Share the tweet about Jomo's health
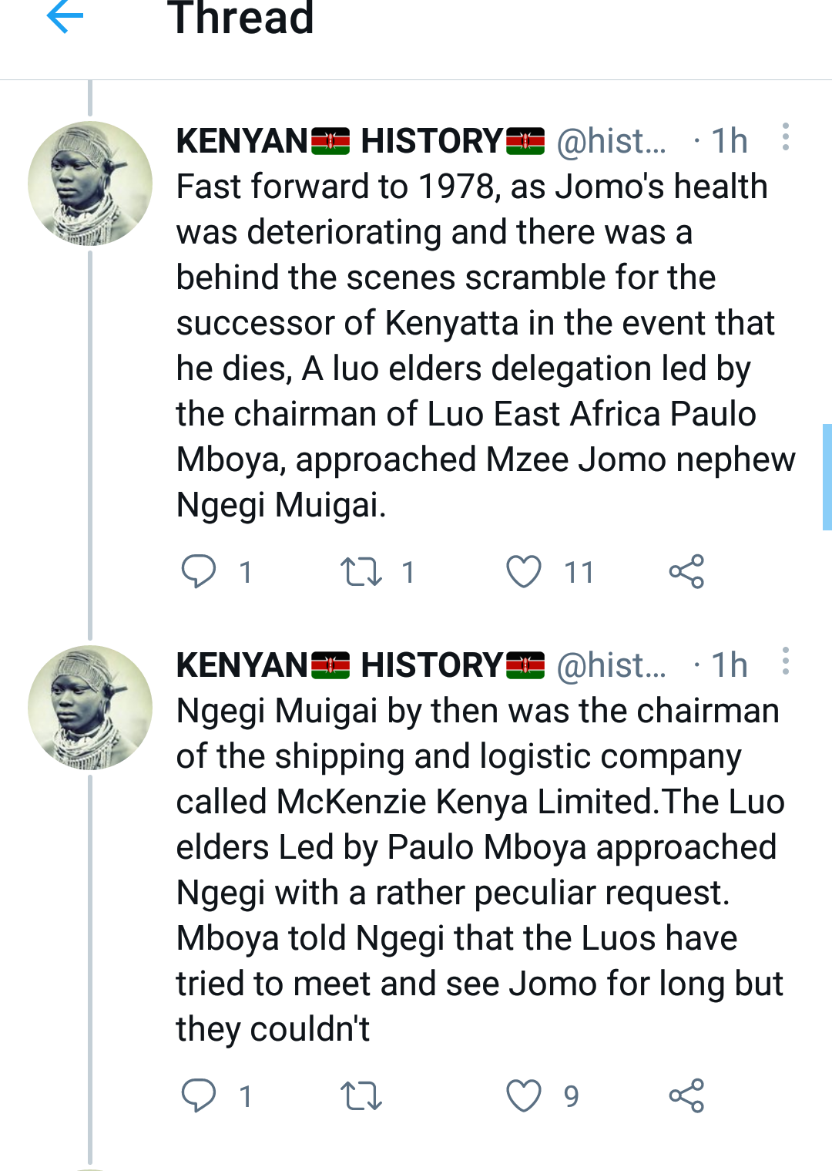This screenshot has height=1171, width=832. click(686, 572)
